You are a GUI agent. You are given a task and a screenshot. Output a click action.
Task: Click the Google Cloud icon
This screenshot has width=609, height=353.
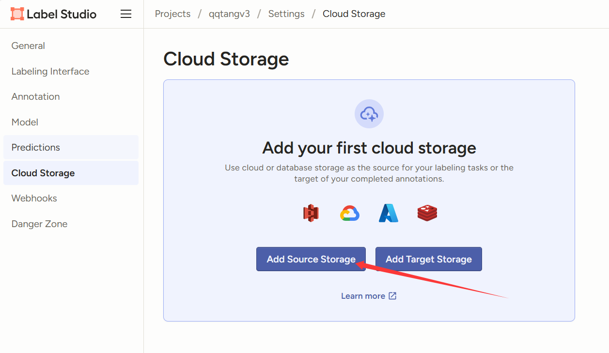349,213
